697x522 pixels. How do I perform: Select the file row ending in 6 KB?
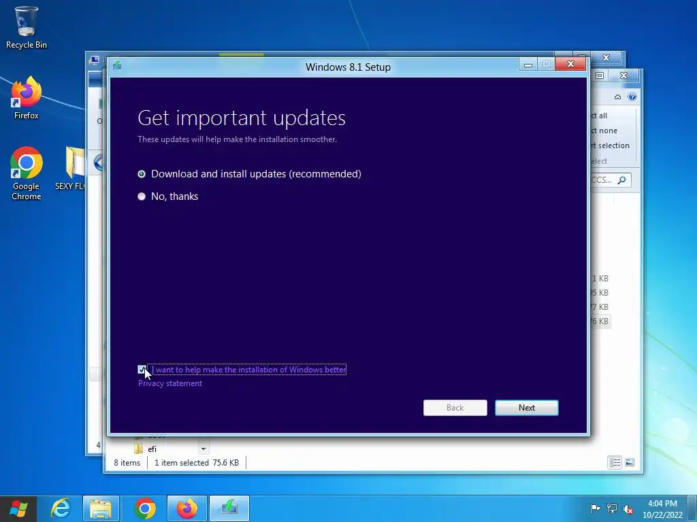[600, 321]
